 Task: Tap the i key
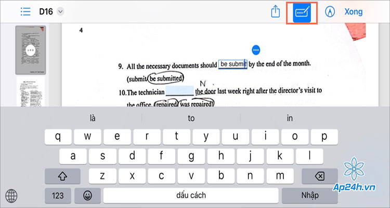(x=265, y=137)
